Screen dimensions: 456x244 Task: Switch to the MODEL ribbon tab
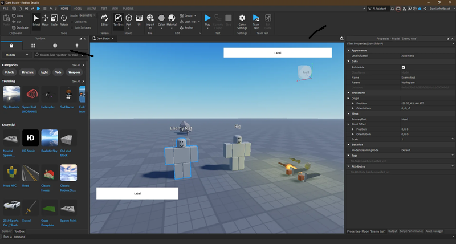78,9
